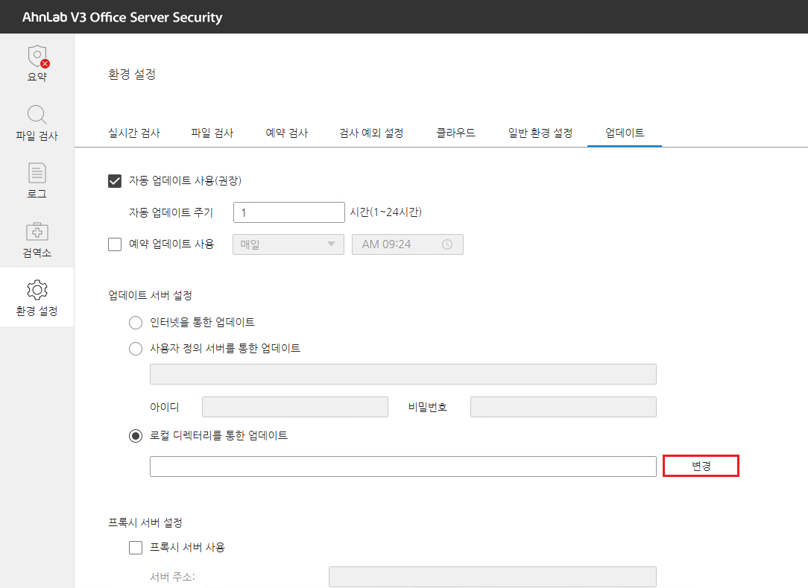
Task: Click the 시간(1~24시간) label
Action: point(385,212)
